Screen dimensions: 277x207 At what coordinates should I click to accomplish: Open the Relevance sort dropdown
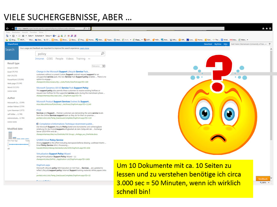(x=98, y=66)
